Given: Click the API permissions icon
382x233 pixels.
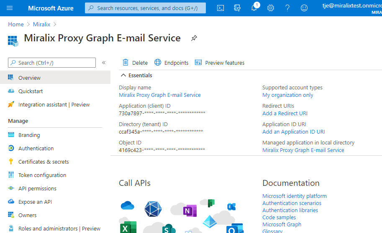Looking at the screenshot, I should [x=11, y=188].
